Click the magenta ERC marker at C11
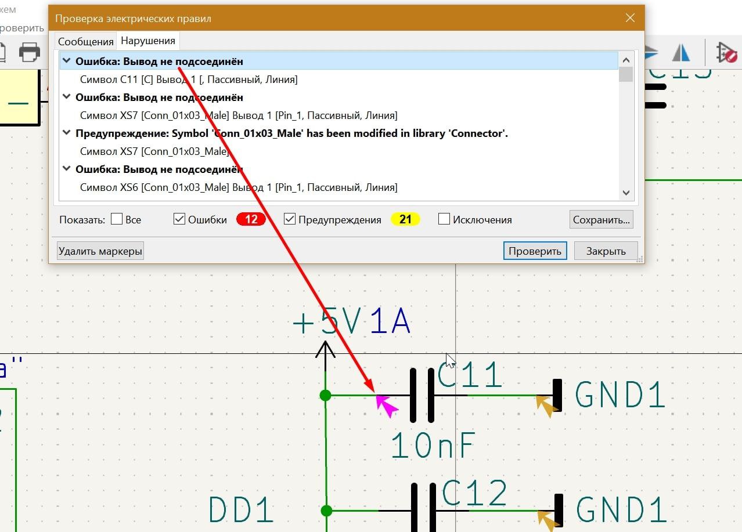 [x=386, y=406]
